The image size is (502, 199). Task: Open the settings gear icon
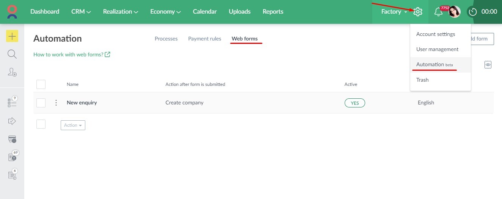point(418,12)
